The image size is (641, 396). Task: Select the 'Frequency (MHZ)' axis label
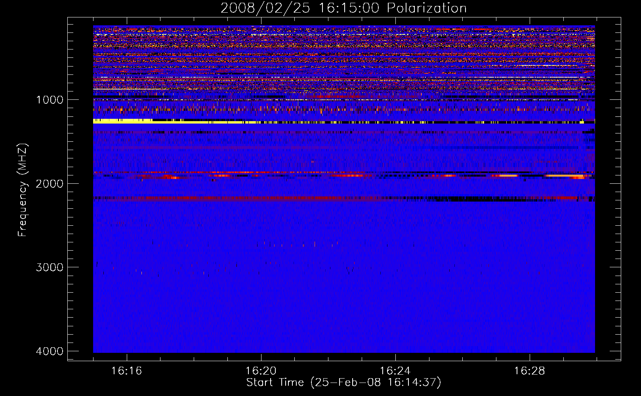click(x=23, y=190)
